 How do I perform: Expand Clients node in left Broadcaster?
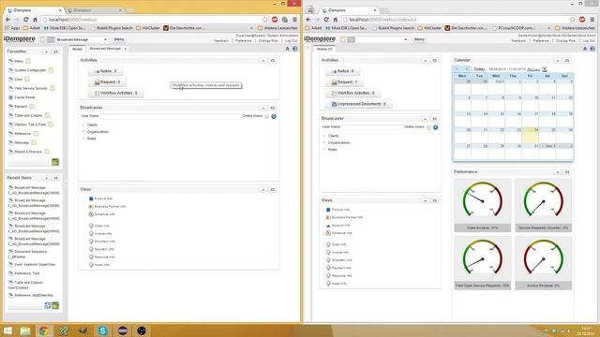click(x=83, y=125)
